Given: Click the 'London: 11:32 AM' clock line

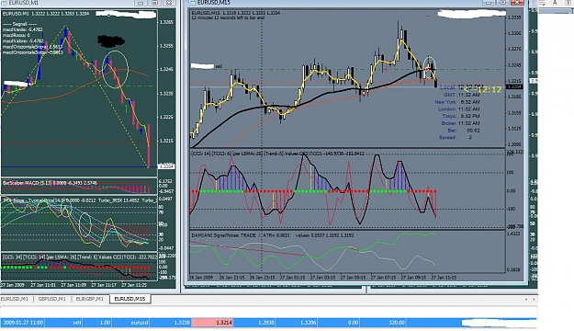Looking at the screenshot, I should 458,108.
